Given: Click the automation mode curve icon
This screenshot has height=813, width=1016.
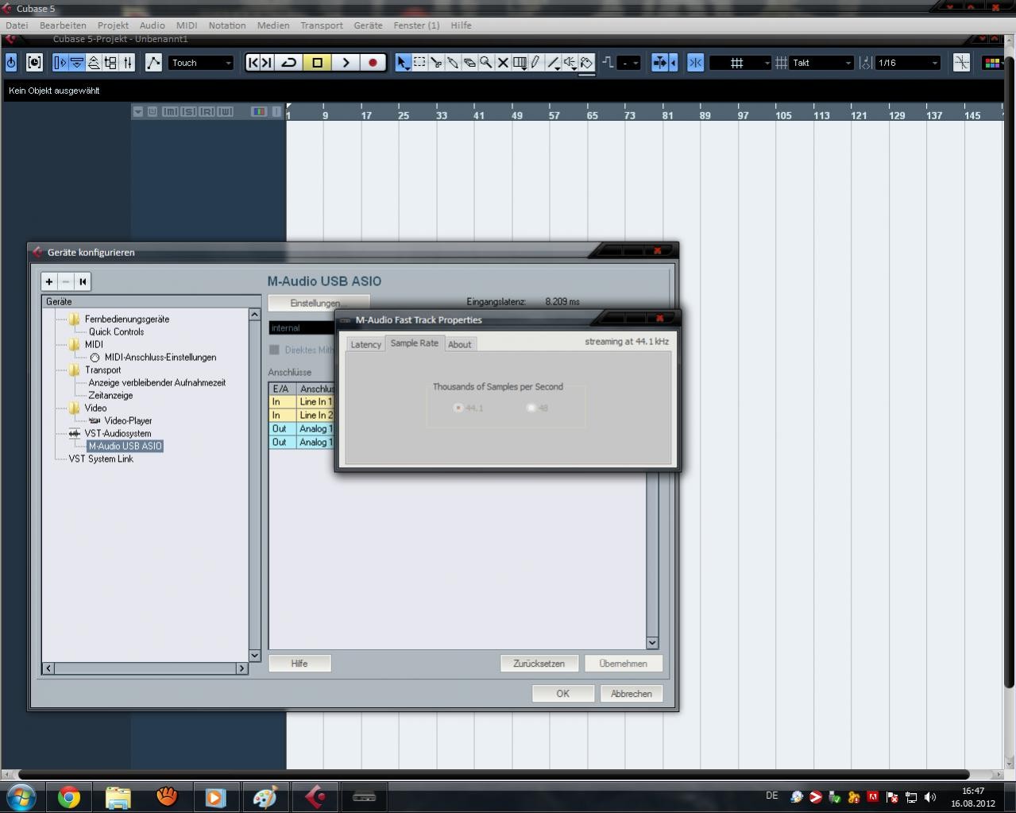Looking at the screenshot, I should (x=153, y=63).
